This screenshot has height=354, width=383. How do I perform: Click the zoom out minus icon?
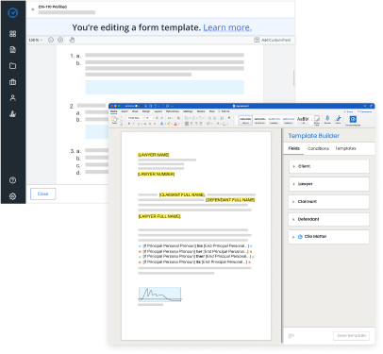[x=51, y=40]
